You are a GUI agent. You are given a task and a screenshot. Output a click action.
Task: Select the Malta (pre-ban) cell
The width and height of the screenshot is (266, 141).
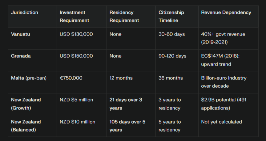(29, 78)
